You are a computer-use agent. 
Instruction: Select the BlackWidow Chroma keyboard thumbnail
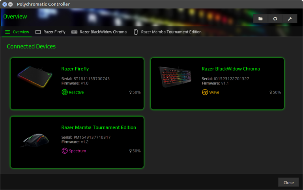(x=175, y=77)
